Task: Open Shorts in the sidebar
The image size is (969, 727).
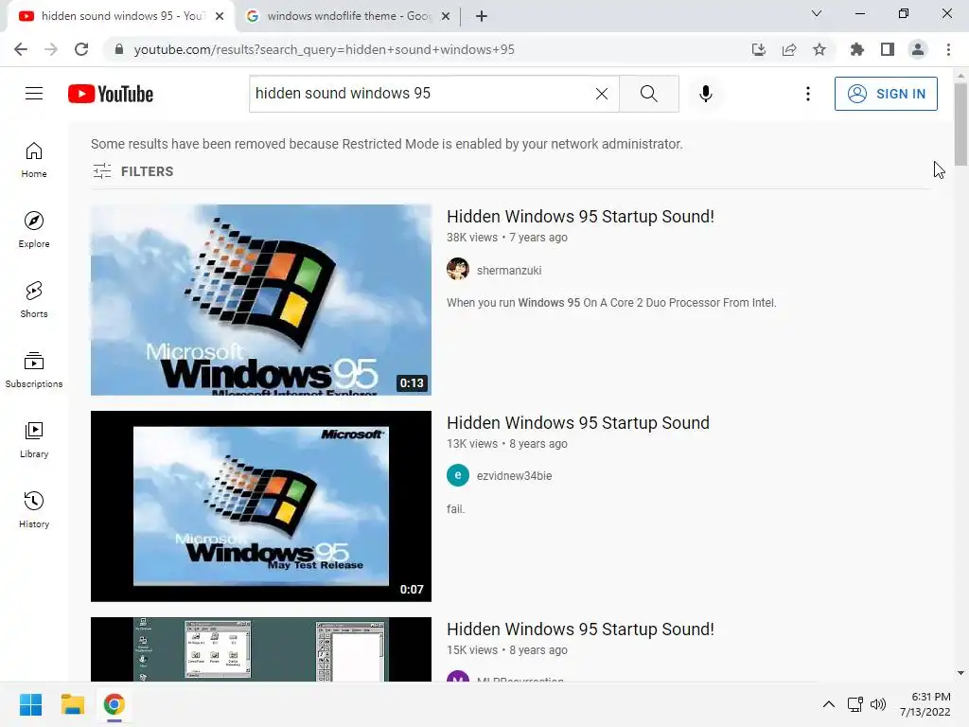Action: [x=34, y=300]
